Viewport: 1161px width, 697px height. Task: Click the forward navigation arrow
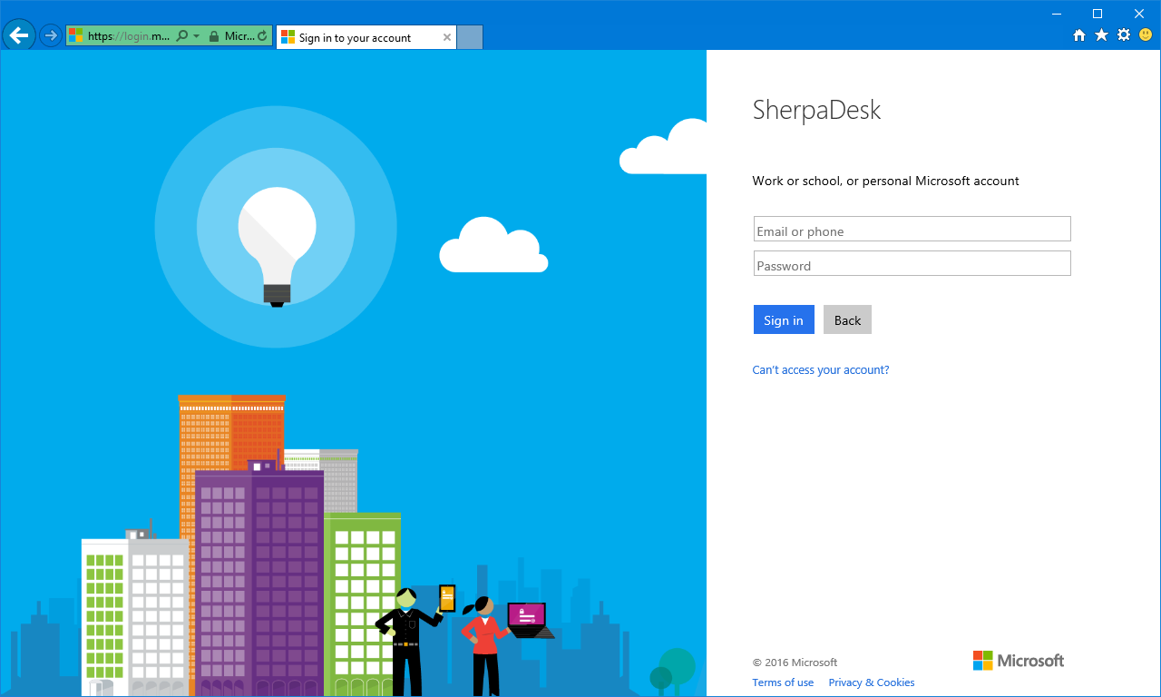click(x=51, y=34)
